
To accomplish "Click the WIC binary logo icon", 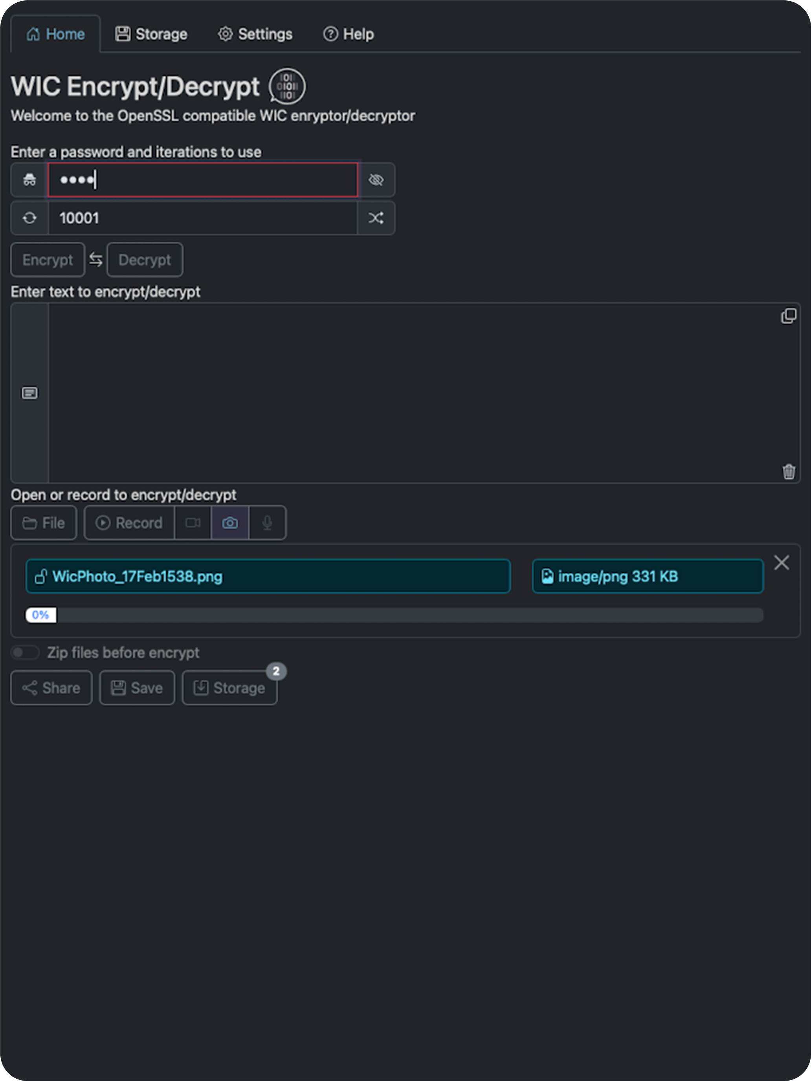I will click(287, 86).
